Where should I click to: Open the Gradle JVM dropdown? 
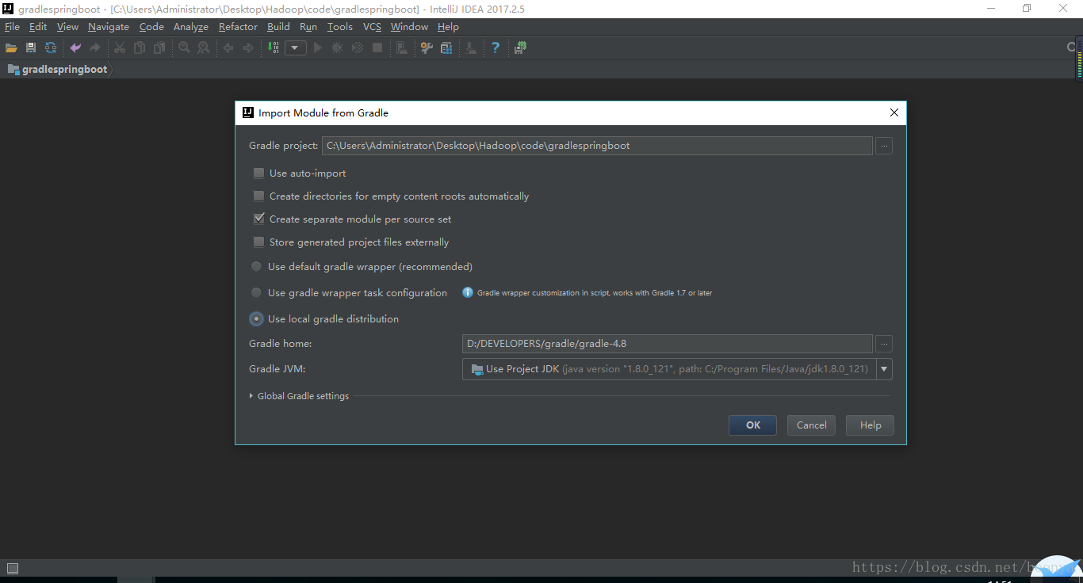[x=884, y=369]
